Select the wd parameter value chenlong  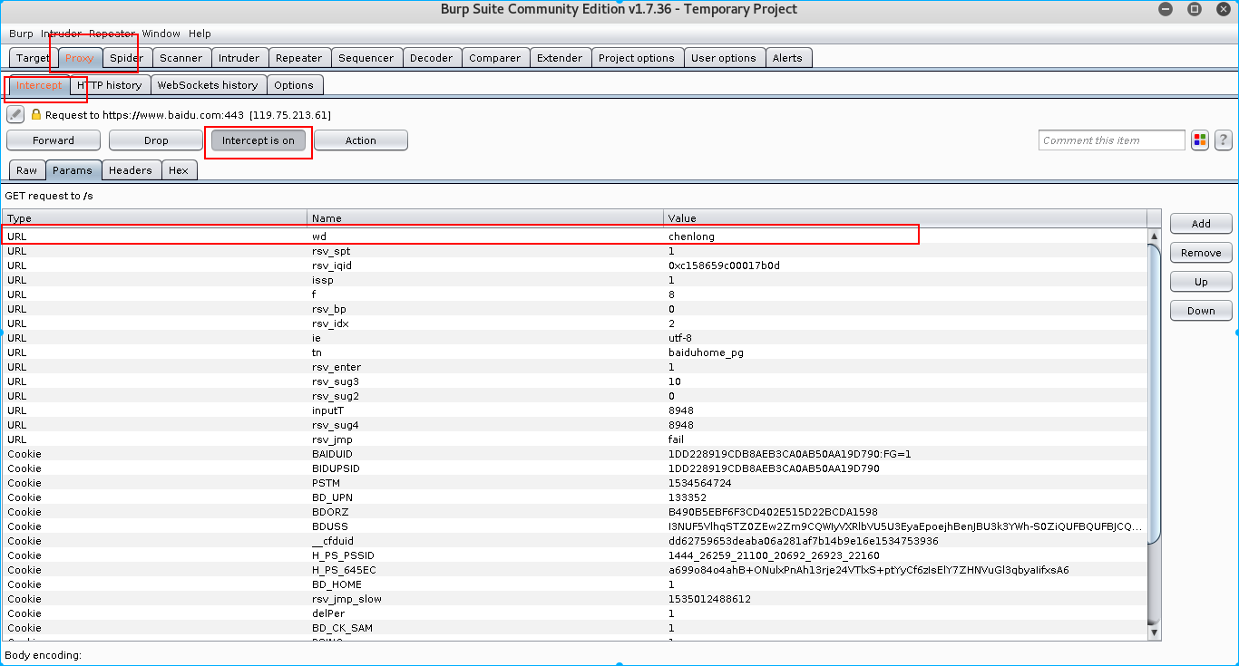pos(691,236)
